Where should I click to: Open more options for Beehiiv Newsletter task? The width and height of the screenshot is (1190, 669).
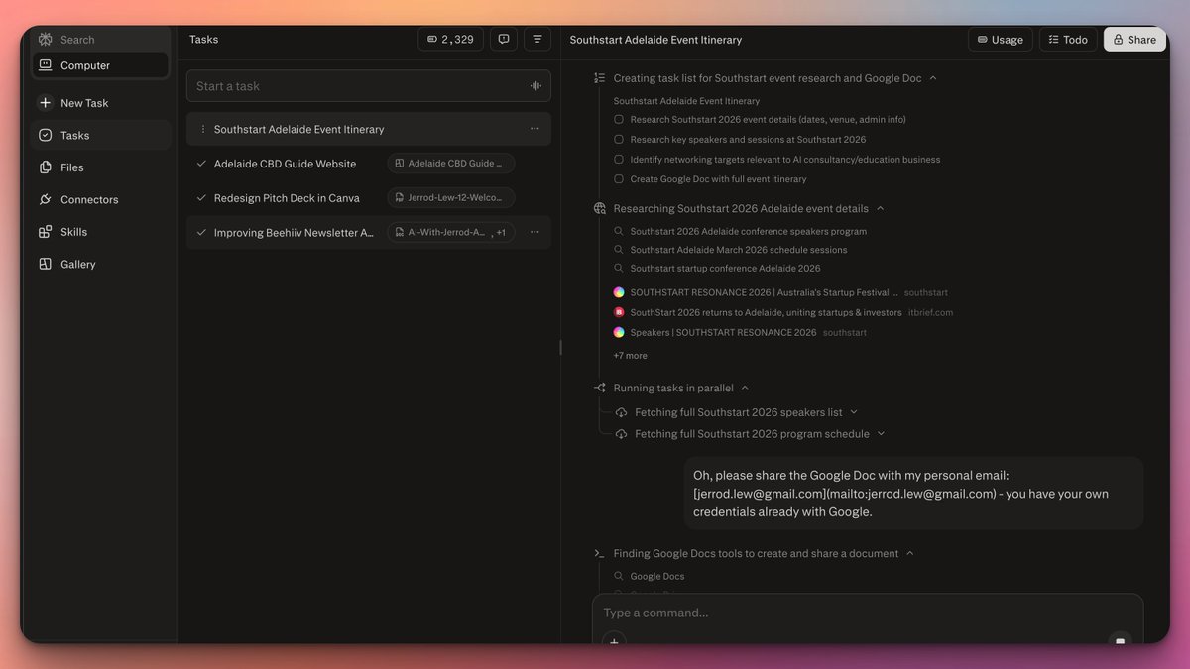pyautogui.click(x=535, y=233)
